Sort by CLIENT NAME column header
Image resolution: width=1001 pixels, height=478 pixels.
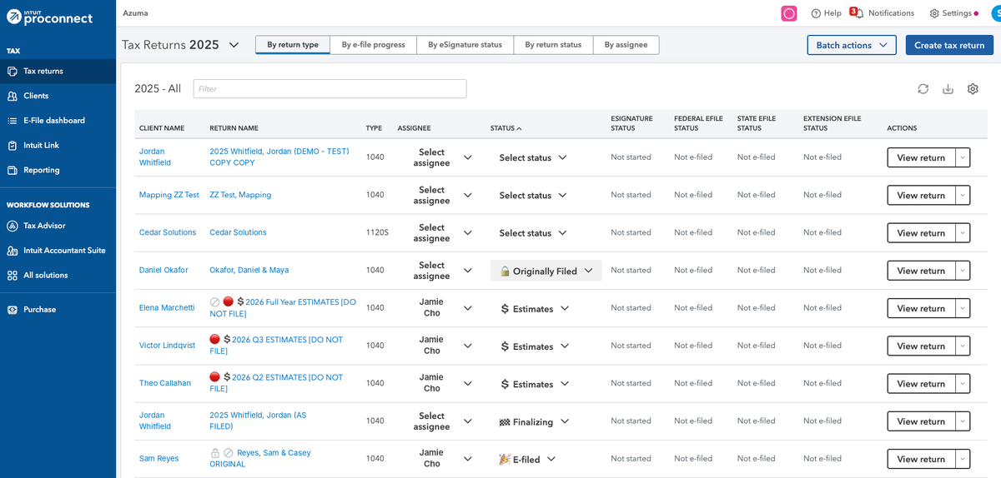pyautogui.click(x=162, y=128)
